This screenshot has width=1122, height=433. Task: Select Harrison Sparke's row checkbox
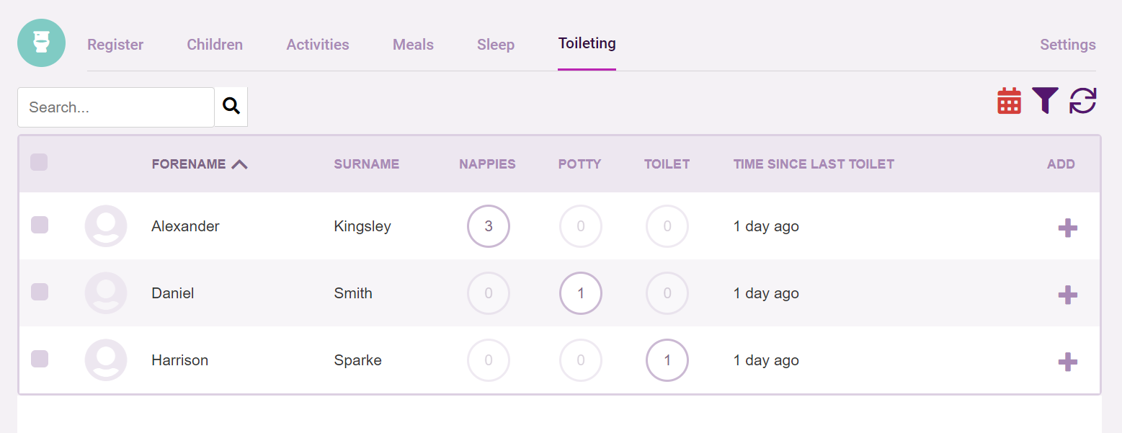[40, 359]
